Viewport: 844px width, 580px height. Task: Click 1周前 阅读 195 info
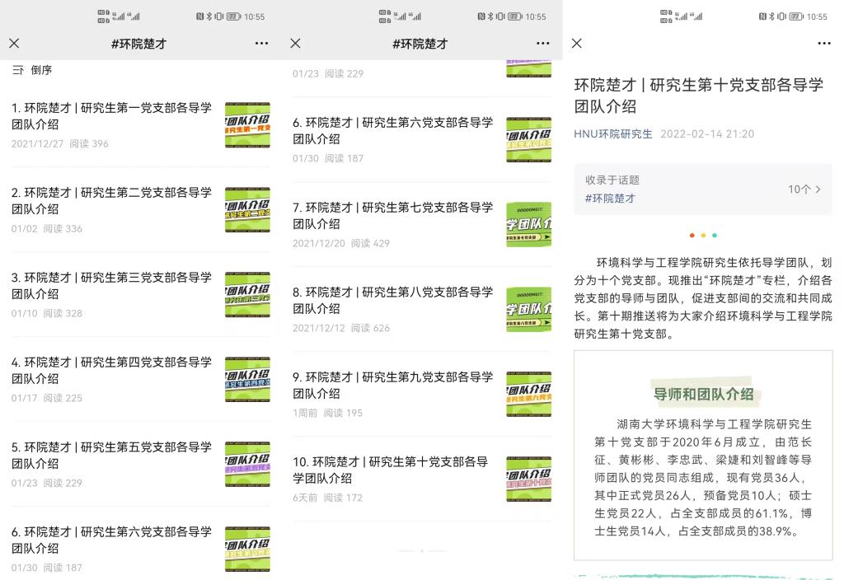pyautogui.click(x=327, y=413)
